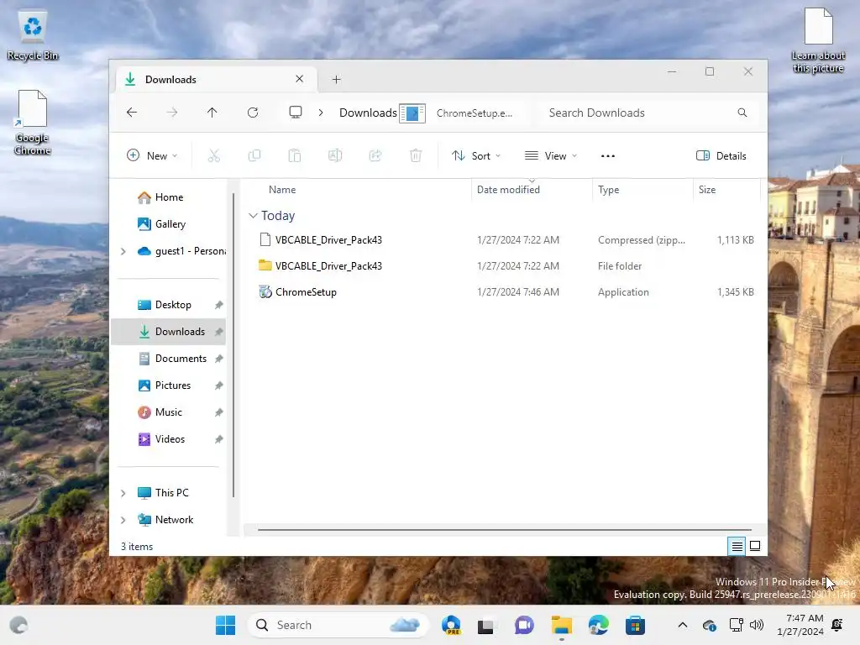
Task: Select the ChromeSetup application file
Action: coord(505,292)
